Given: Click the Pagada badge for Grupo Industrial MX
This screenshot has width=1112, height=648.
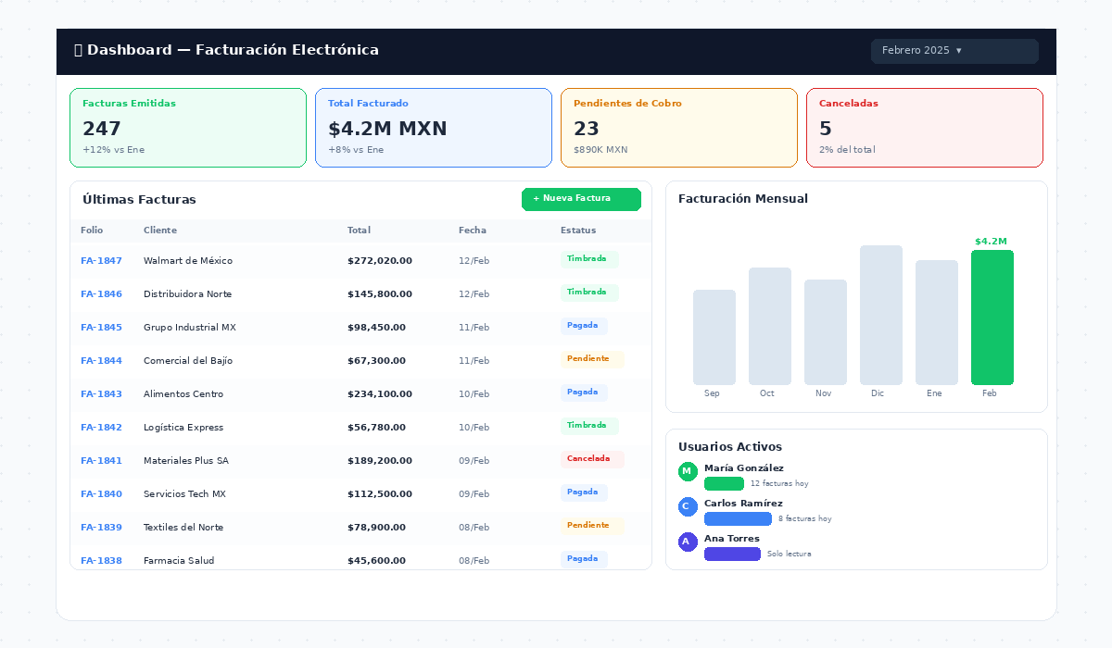Looking at the screenshot, I should click(x=584, y=326).
